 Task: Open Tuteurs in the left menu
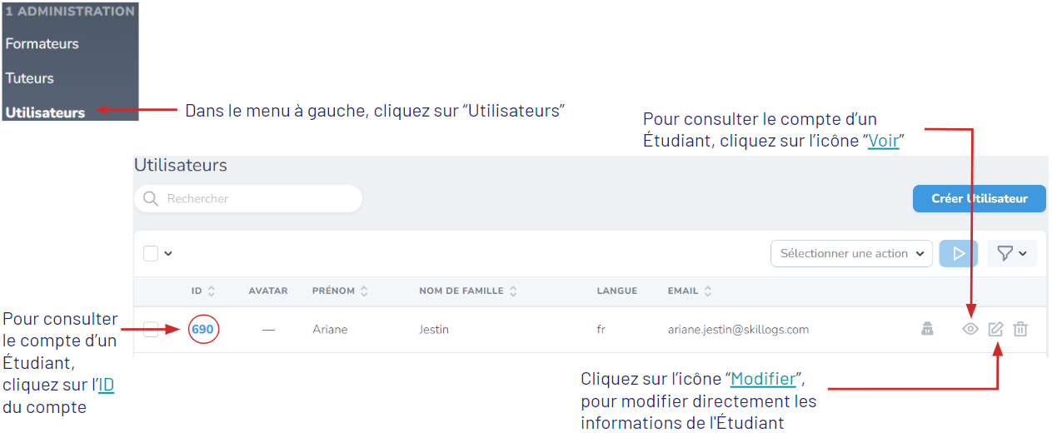coord(30,78)
